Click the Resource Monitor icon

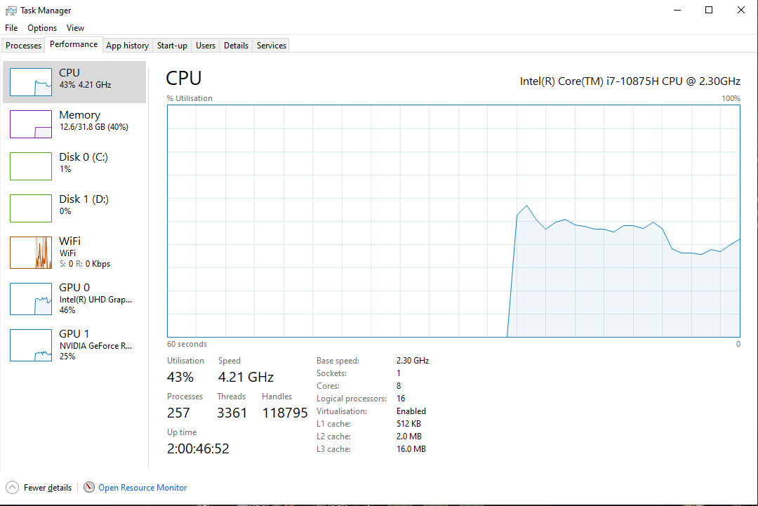[x=89, y=487]
